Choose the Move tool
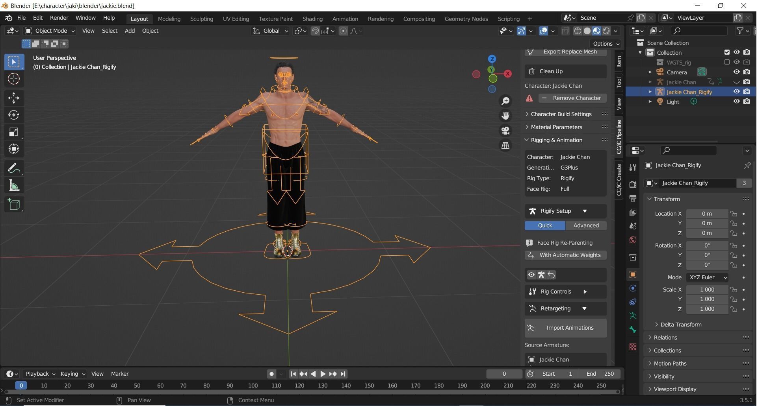The height and width of the screenshot is (406, 769). click(14, 98)
